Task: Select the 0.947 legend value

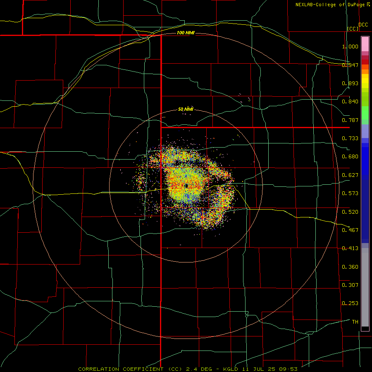Action: coord(350,65)
